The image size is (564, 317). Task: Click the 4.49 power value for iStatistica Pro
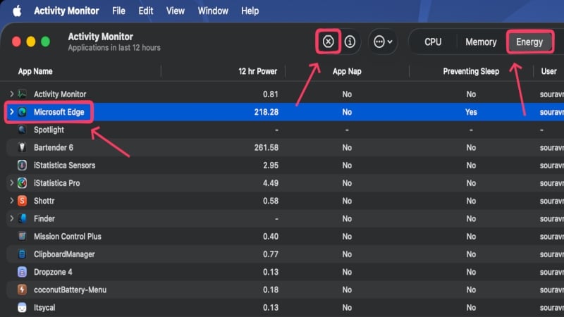(271, 183)
